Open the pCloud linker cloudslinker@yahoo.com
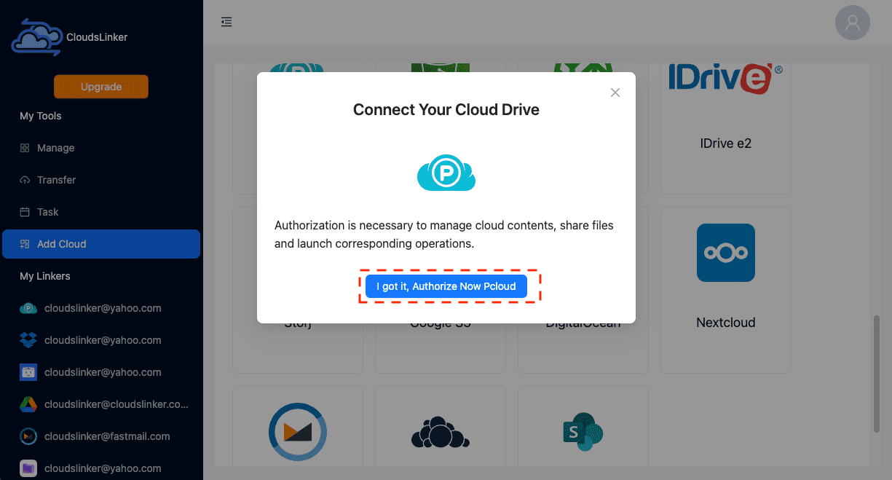Viewport: 892px width, 480px height. click(101, 308)
